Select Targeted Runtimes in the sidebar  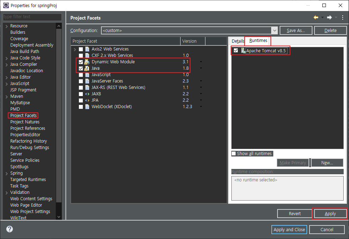coord(28,180)
